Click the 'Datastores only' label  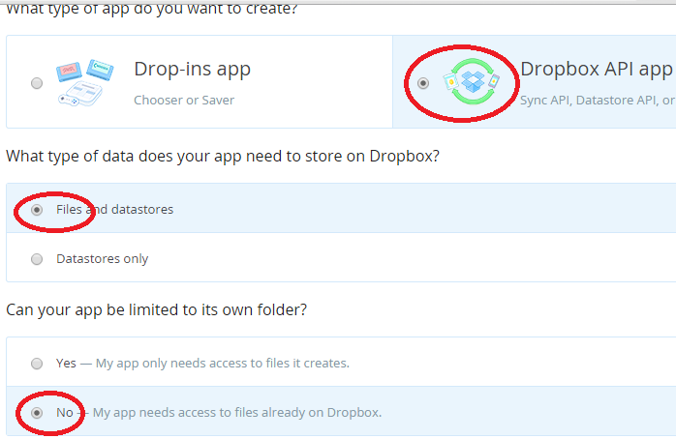[103, 259]
